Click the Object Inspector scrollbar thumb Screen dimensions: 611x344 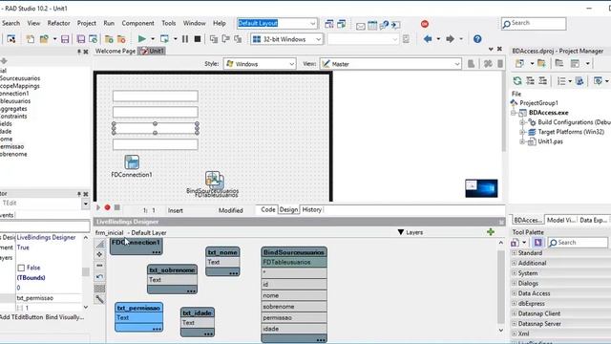(x=86, y=272)
